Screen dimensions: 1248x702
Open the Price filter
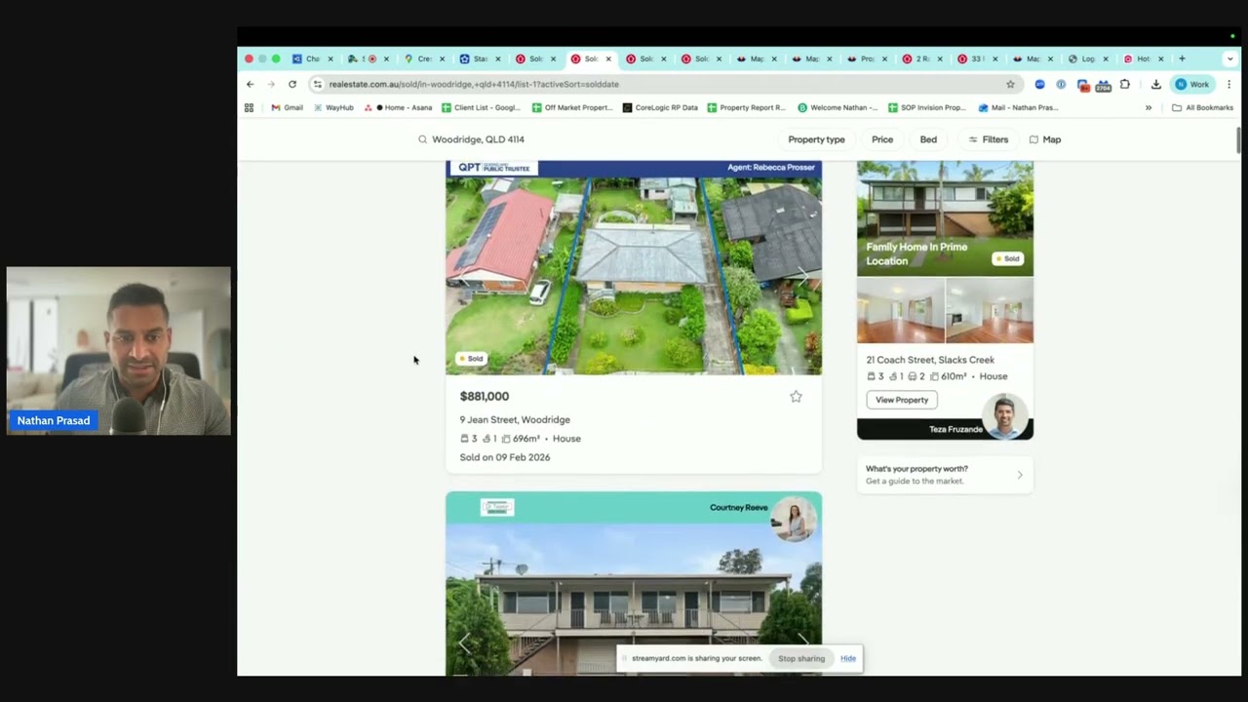click(x=882, y=139)
